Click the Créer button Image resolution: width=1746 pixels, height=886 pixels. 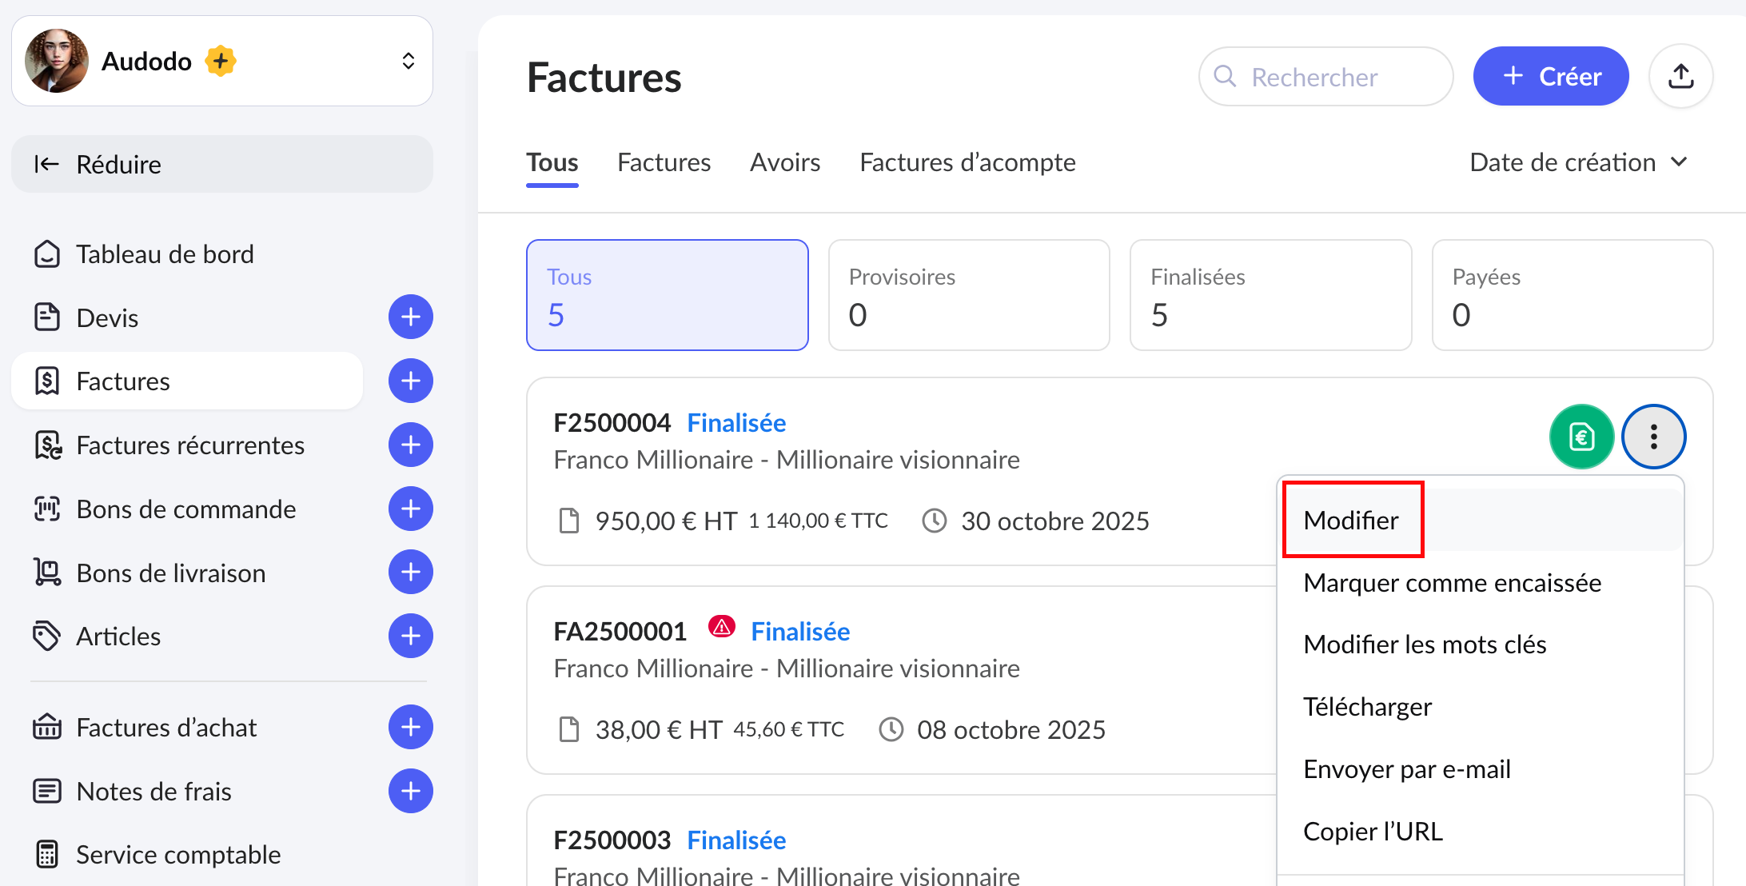pyautogui.click(x=1551, y=77)
